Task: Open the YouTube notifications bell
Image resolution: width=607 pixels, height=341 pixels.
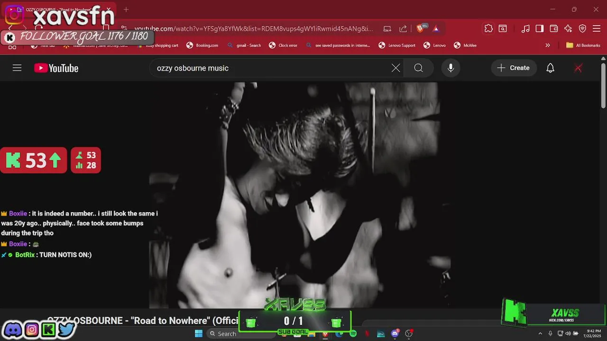Action: tap(550, 68)
